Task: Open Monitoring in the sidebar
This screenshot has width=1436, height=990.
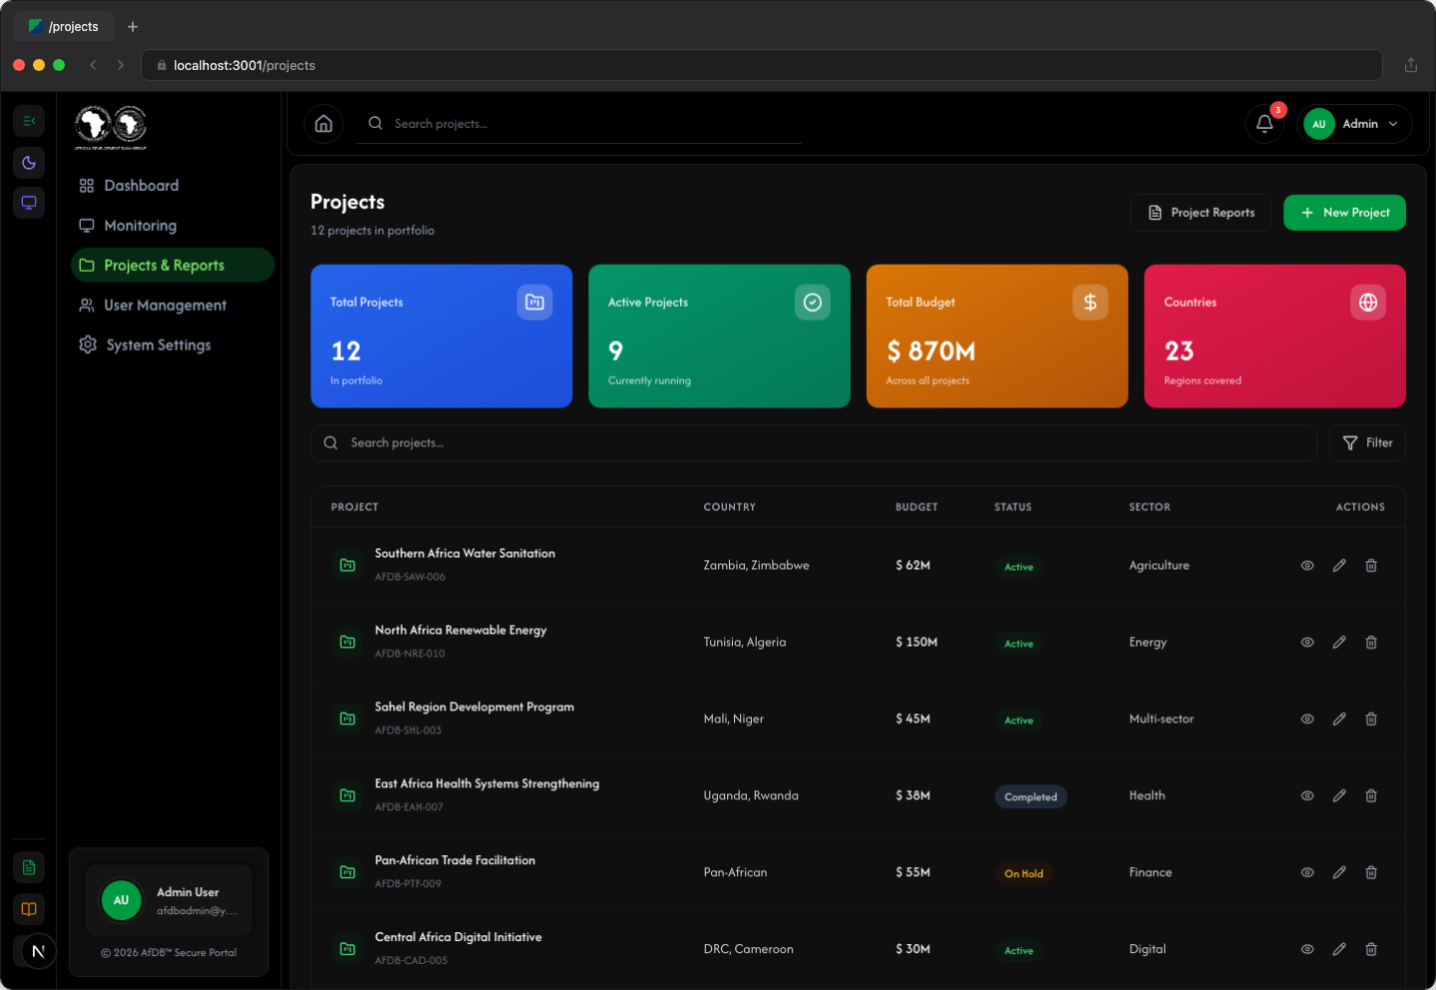Action: point(172,226)
